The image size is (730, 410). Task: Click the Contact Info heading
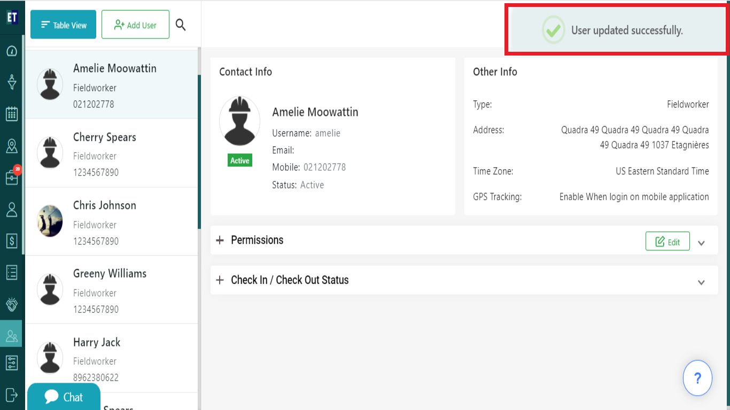(x=245, y=72)
